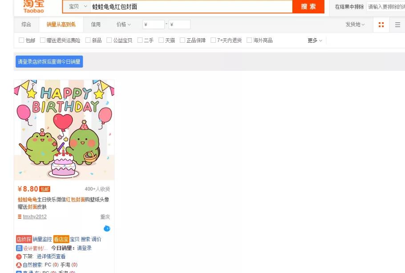The width and height of the screenshot is (405, 273).
Task: Check the 海外商品 checkbox
Action: pyautogui.click(x=249, y=40)
